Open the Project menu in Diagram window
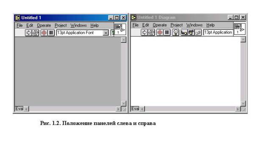 coord(176,25)
